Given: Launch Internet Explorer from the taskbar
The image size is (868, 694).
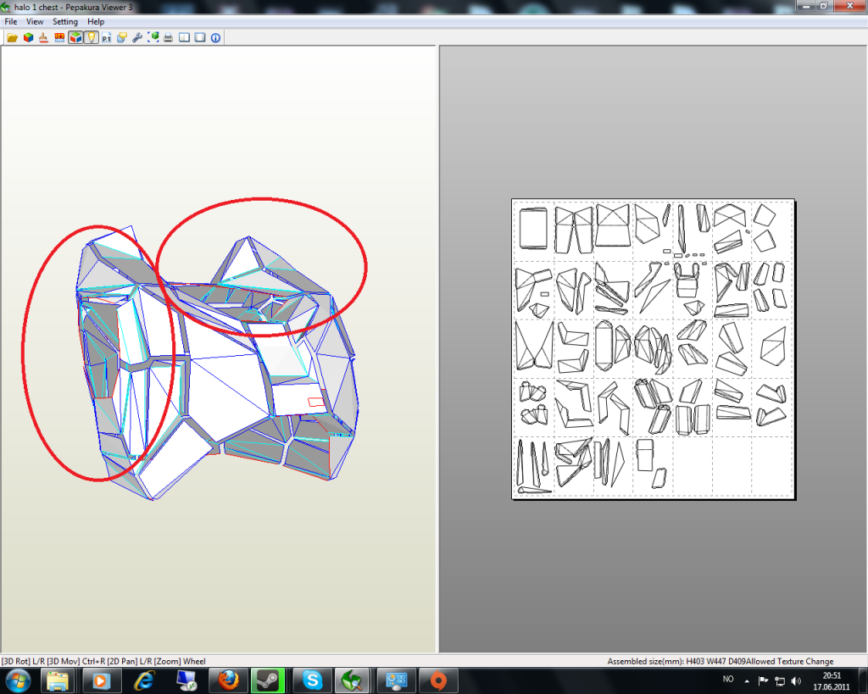Looking at the screenshot, I should pyautogui.click(x=144, y=680).
